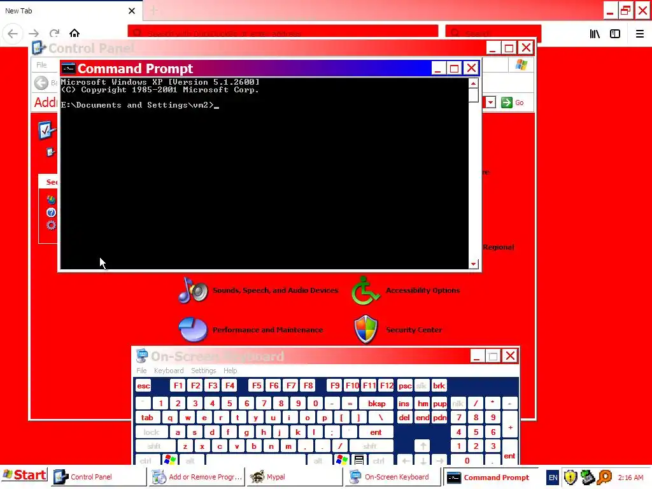Click On-Screen Keyboard title bar icon

142,356
